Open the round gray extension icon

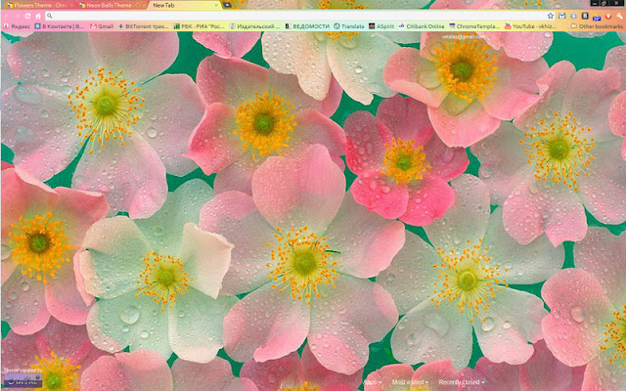click(573, 16)
